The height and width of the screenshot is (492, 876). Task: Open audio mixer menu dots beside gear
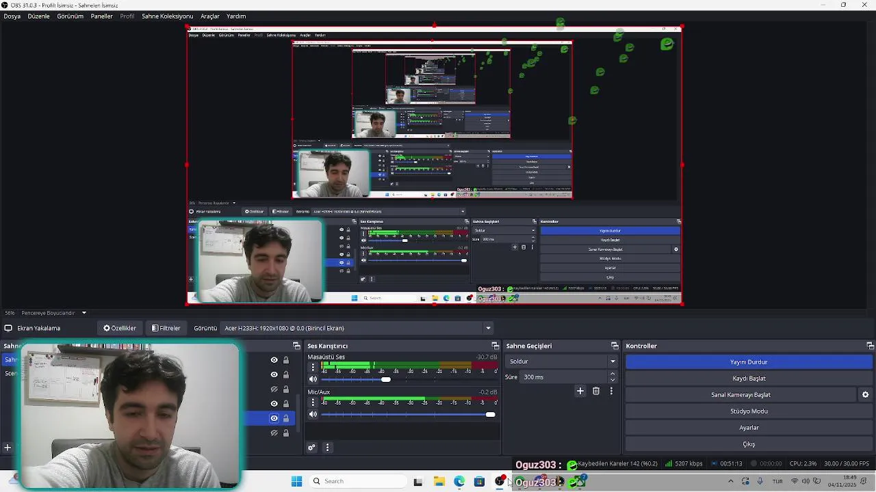pos(327,448)
